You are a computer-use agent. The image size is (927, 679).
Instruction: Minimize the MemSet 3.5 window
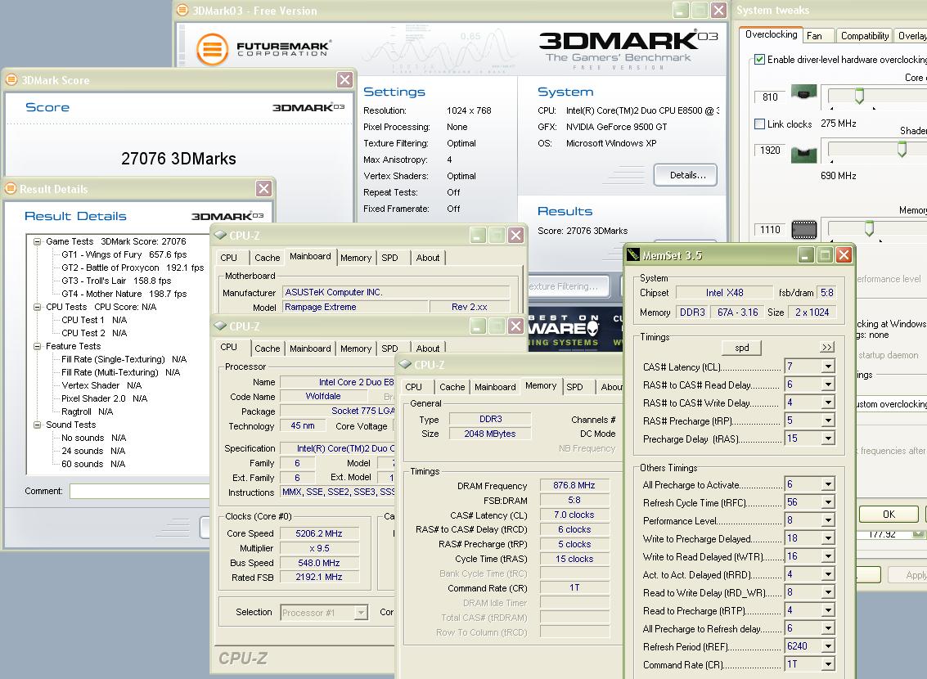(x=806, y=254)
